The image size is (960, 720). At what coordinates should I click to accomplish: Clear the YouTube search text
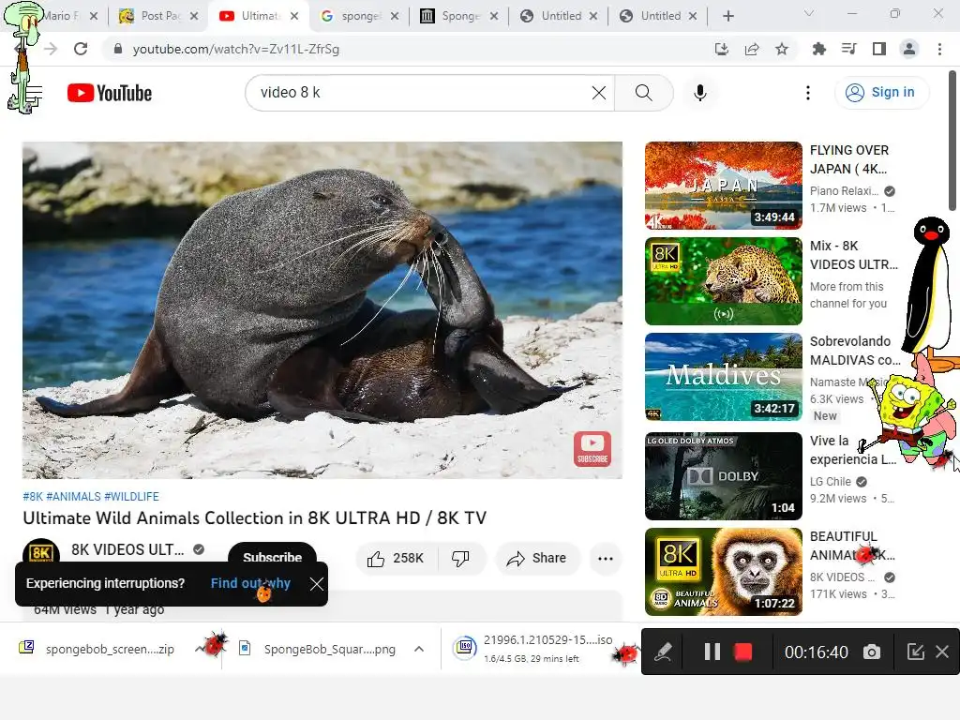point(599,93)
